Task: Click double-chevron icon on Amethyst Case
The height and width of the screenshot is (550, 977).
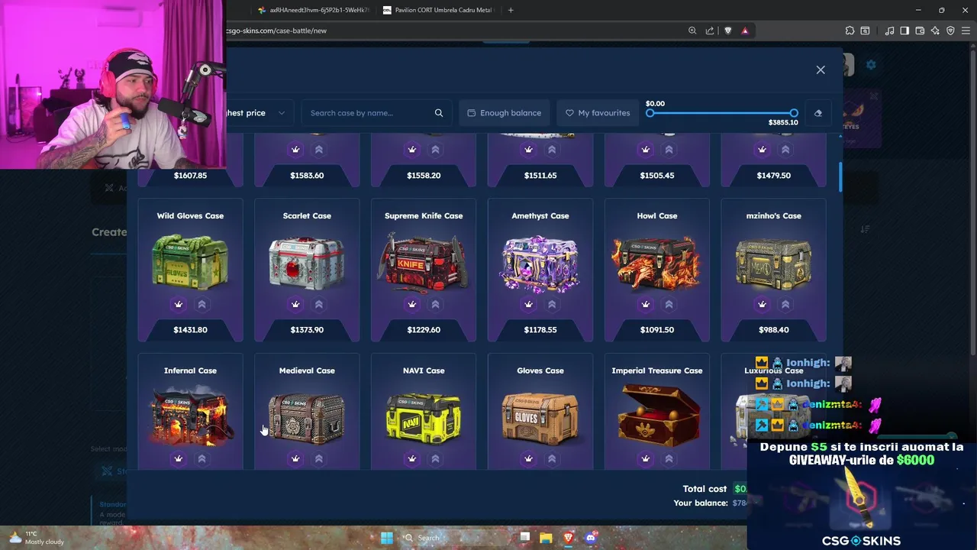Action: pyautogui.click(x=552, y=304)
